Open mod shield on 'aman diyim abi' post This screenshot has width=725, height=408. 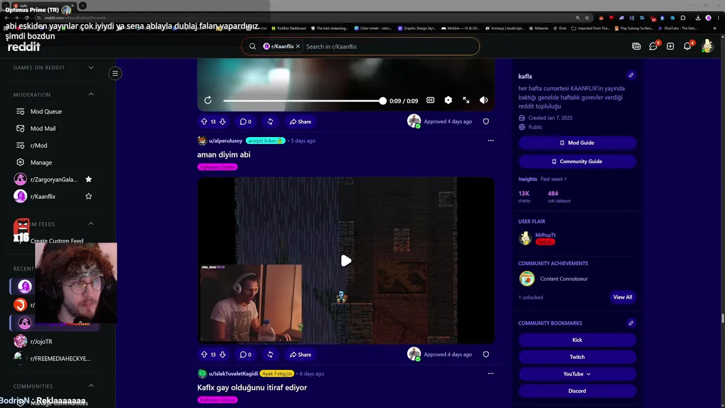point(486,354)
